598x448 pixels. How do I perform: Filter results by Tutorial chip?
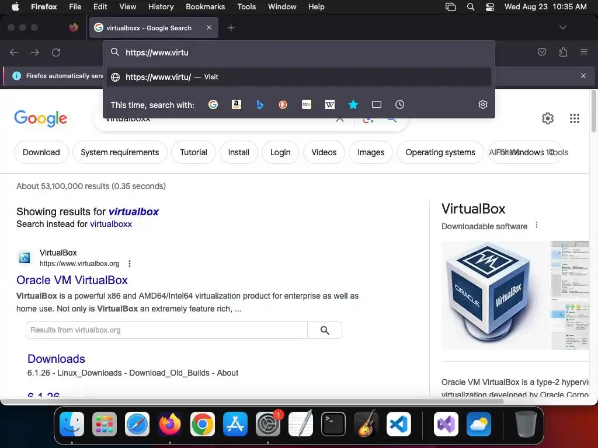(193, 152)
